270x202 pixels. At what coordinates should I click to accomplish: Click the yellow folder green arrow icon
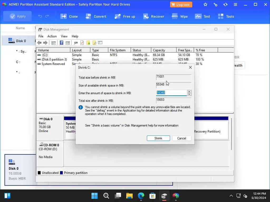click(x=88, y=43)
